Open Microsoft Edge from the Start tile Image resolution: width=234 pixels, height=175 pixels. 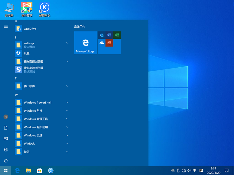click(85, 43)
